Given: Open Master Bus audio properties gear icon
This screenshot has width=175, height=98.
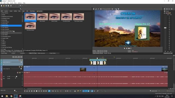Looking at the screenshot, I should [x=164, y=9].
